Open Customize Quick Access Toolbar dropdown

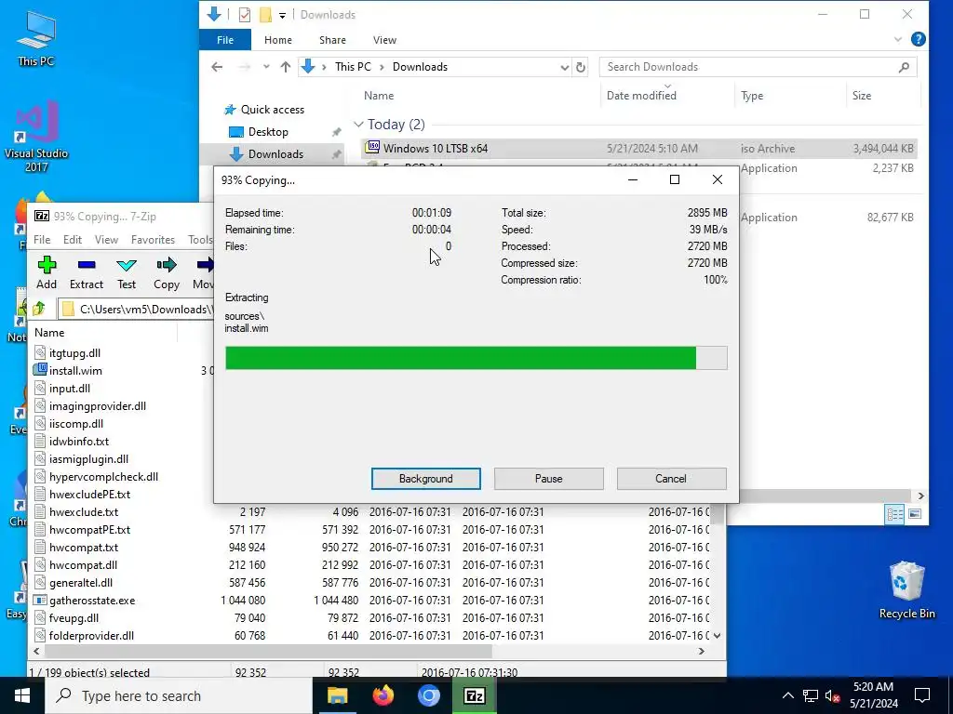pos(283,15)
